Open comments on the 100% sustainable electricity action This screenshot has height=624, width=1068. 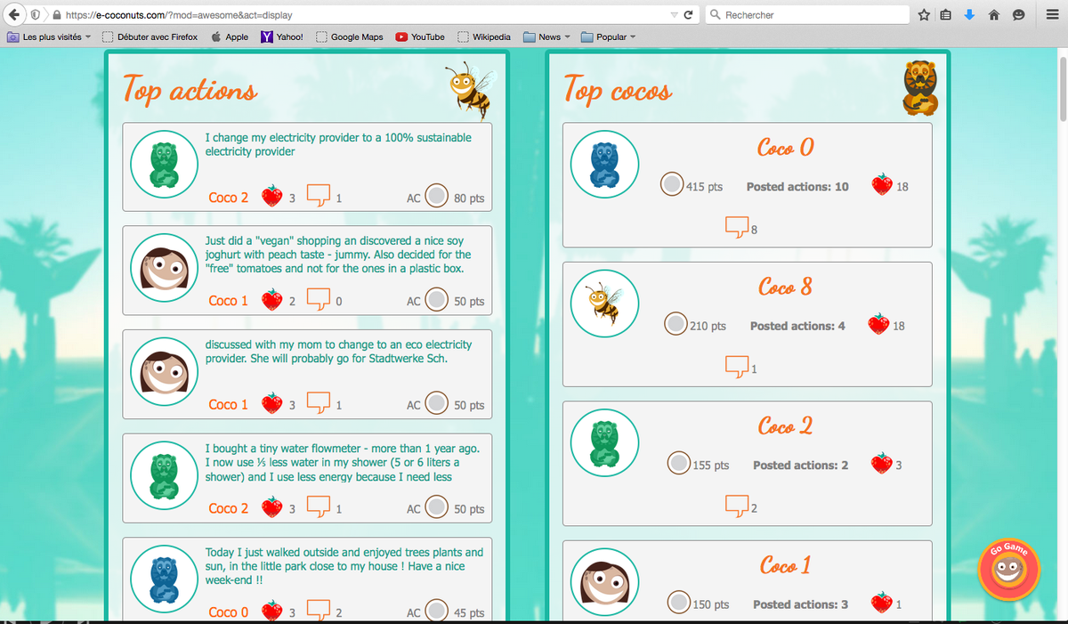click(319, 195)
